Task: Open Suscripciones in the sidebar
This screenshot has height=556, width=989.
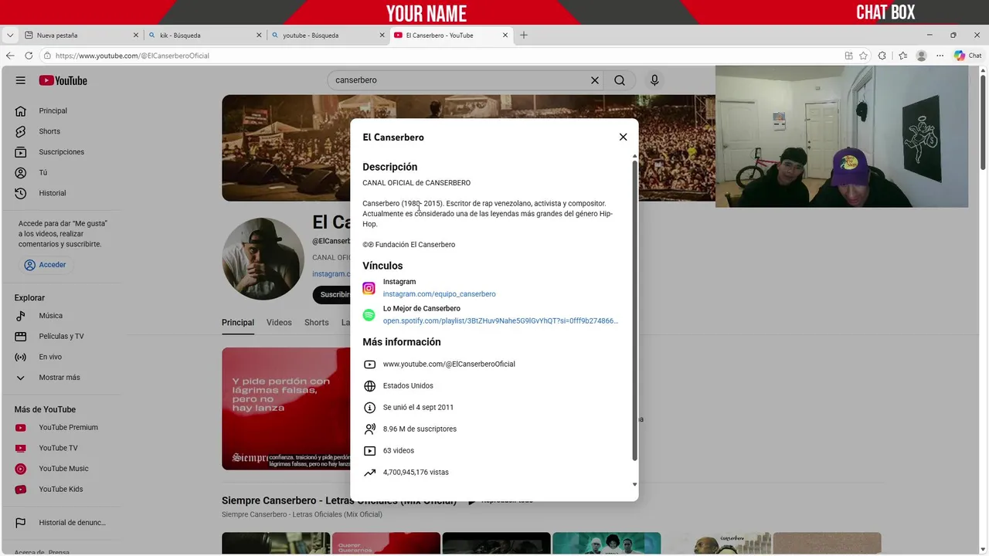Action: (x=60, y=152)
